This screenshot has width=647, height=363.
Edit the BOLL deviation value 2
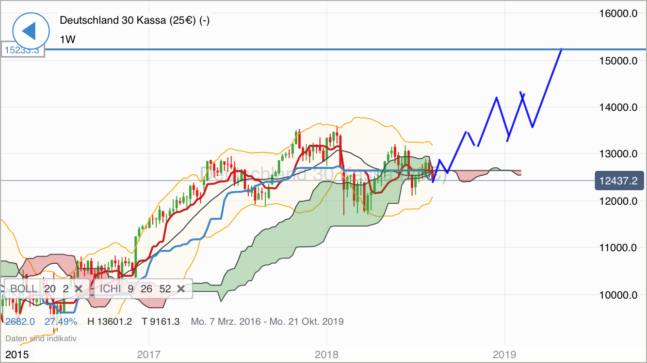click(x=65, y=288)
